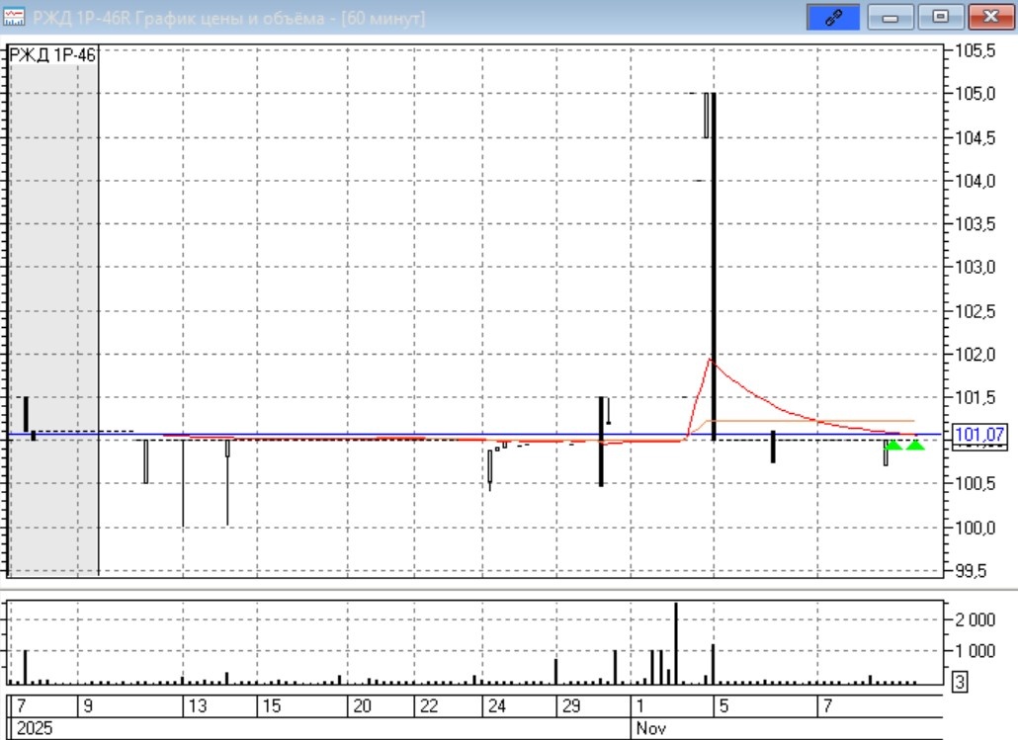
Task: Click the chart window icon in title bar
Action: click(x=14, y=18)
